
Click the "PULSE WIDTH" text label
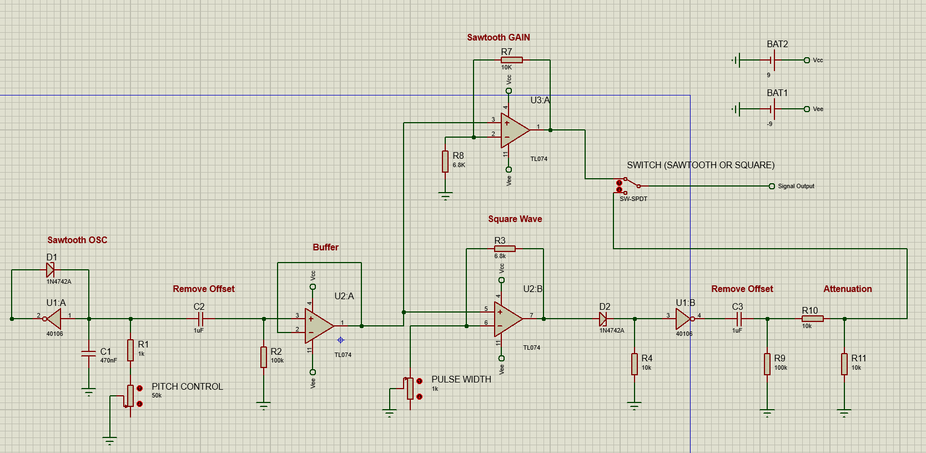[461, 379]
